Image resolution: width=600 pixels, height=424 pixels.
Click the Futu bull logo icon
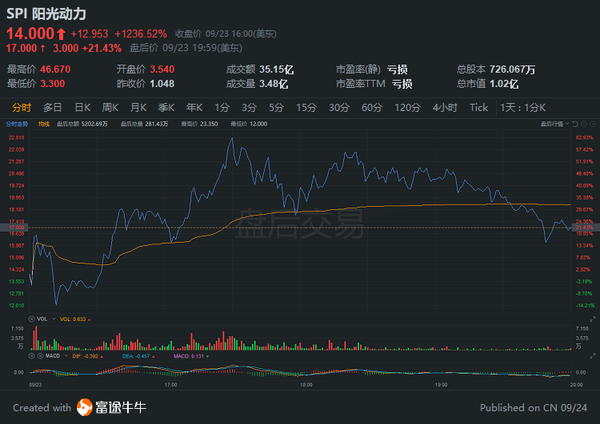85,407
